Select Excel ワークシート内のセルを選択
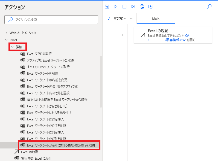The image size is (218, 161). click(48, 93)
